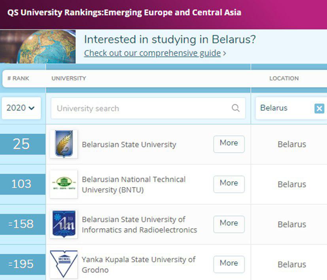This screenshot has height=280, width=327.
Task: Click Belarus location for Belarusian State University
Action: [292, 144]
